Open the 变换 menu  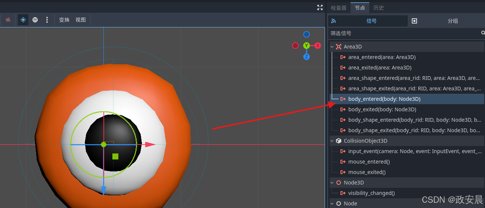click(64, 20)
